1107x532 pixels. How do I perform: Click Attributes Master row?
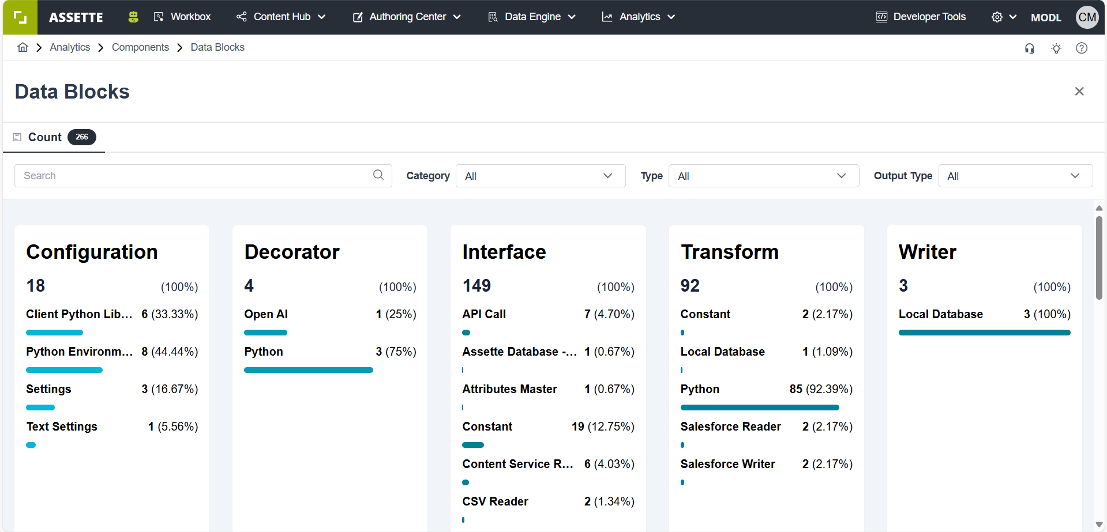(x=548, y=389)
